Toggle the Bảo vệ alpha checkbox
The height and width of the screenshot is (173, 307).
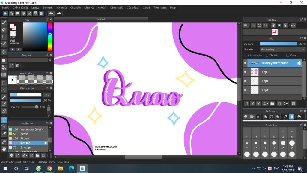[246, 56]
